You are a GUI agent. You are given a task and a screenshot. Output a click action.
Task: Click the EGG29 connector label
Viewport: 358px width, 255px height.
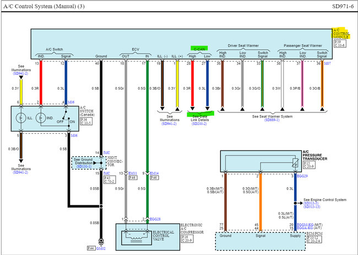pos(302,176)
